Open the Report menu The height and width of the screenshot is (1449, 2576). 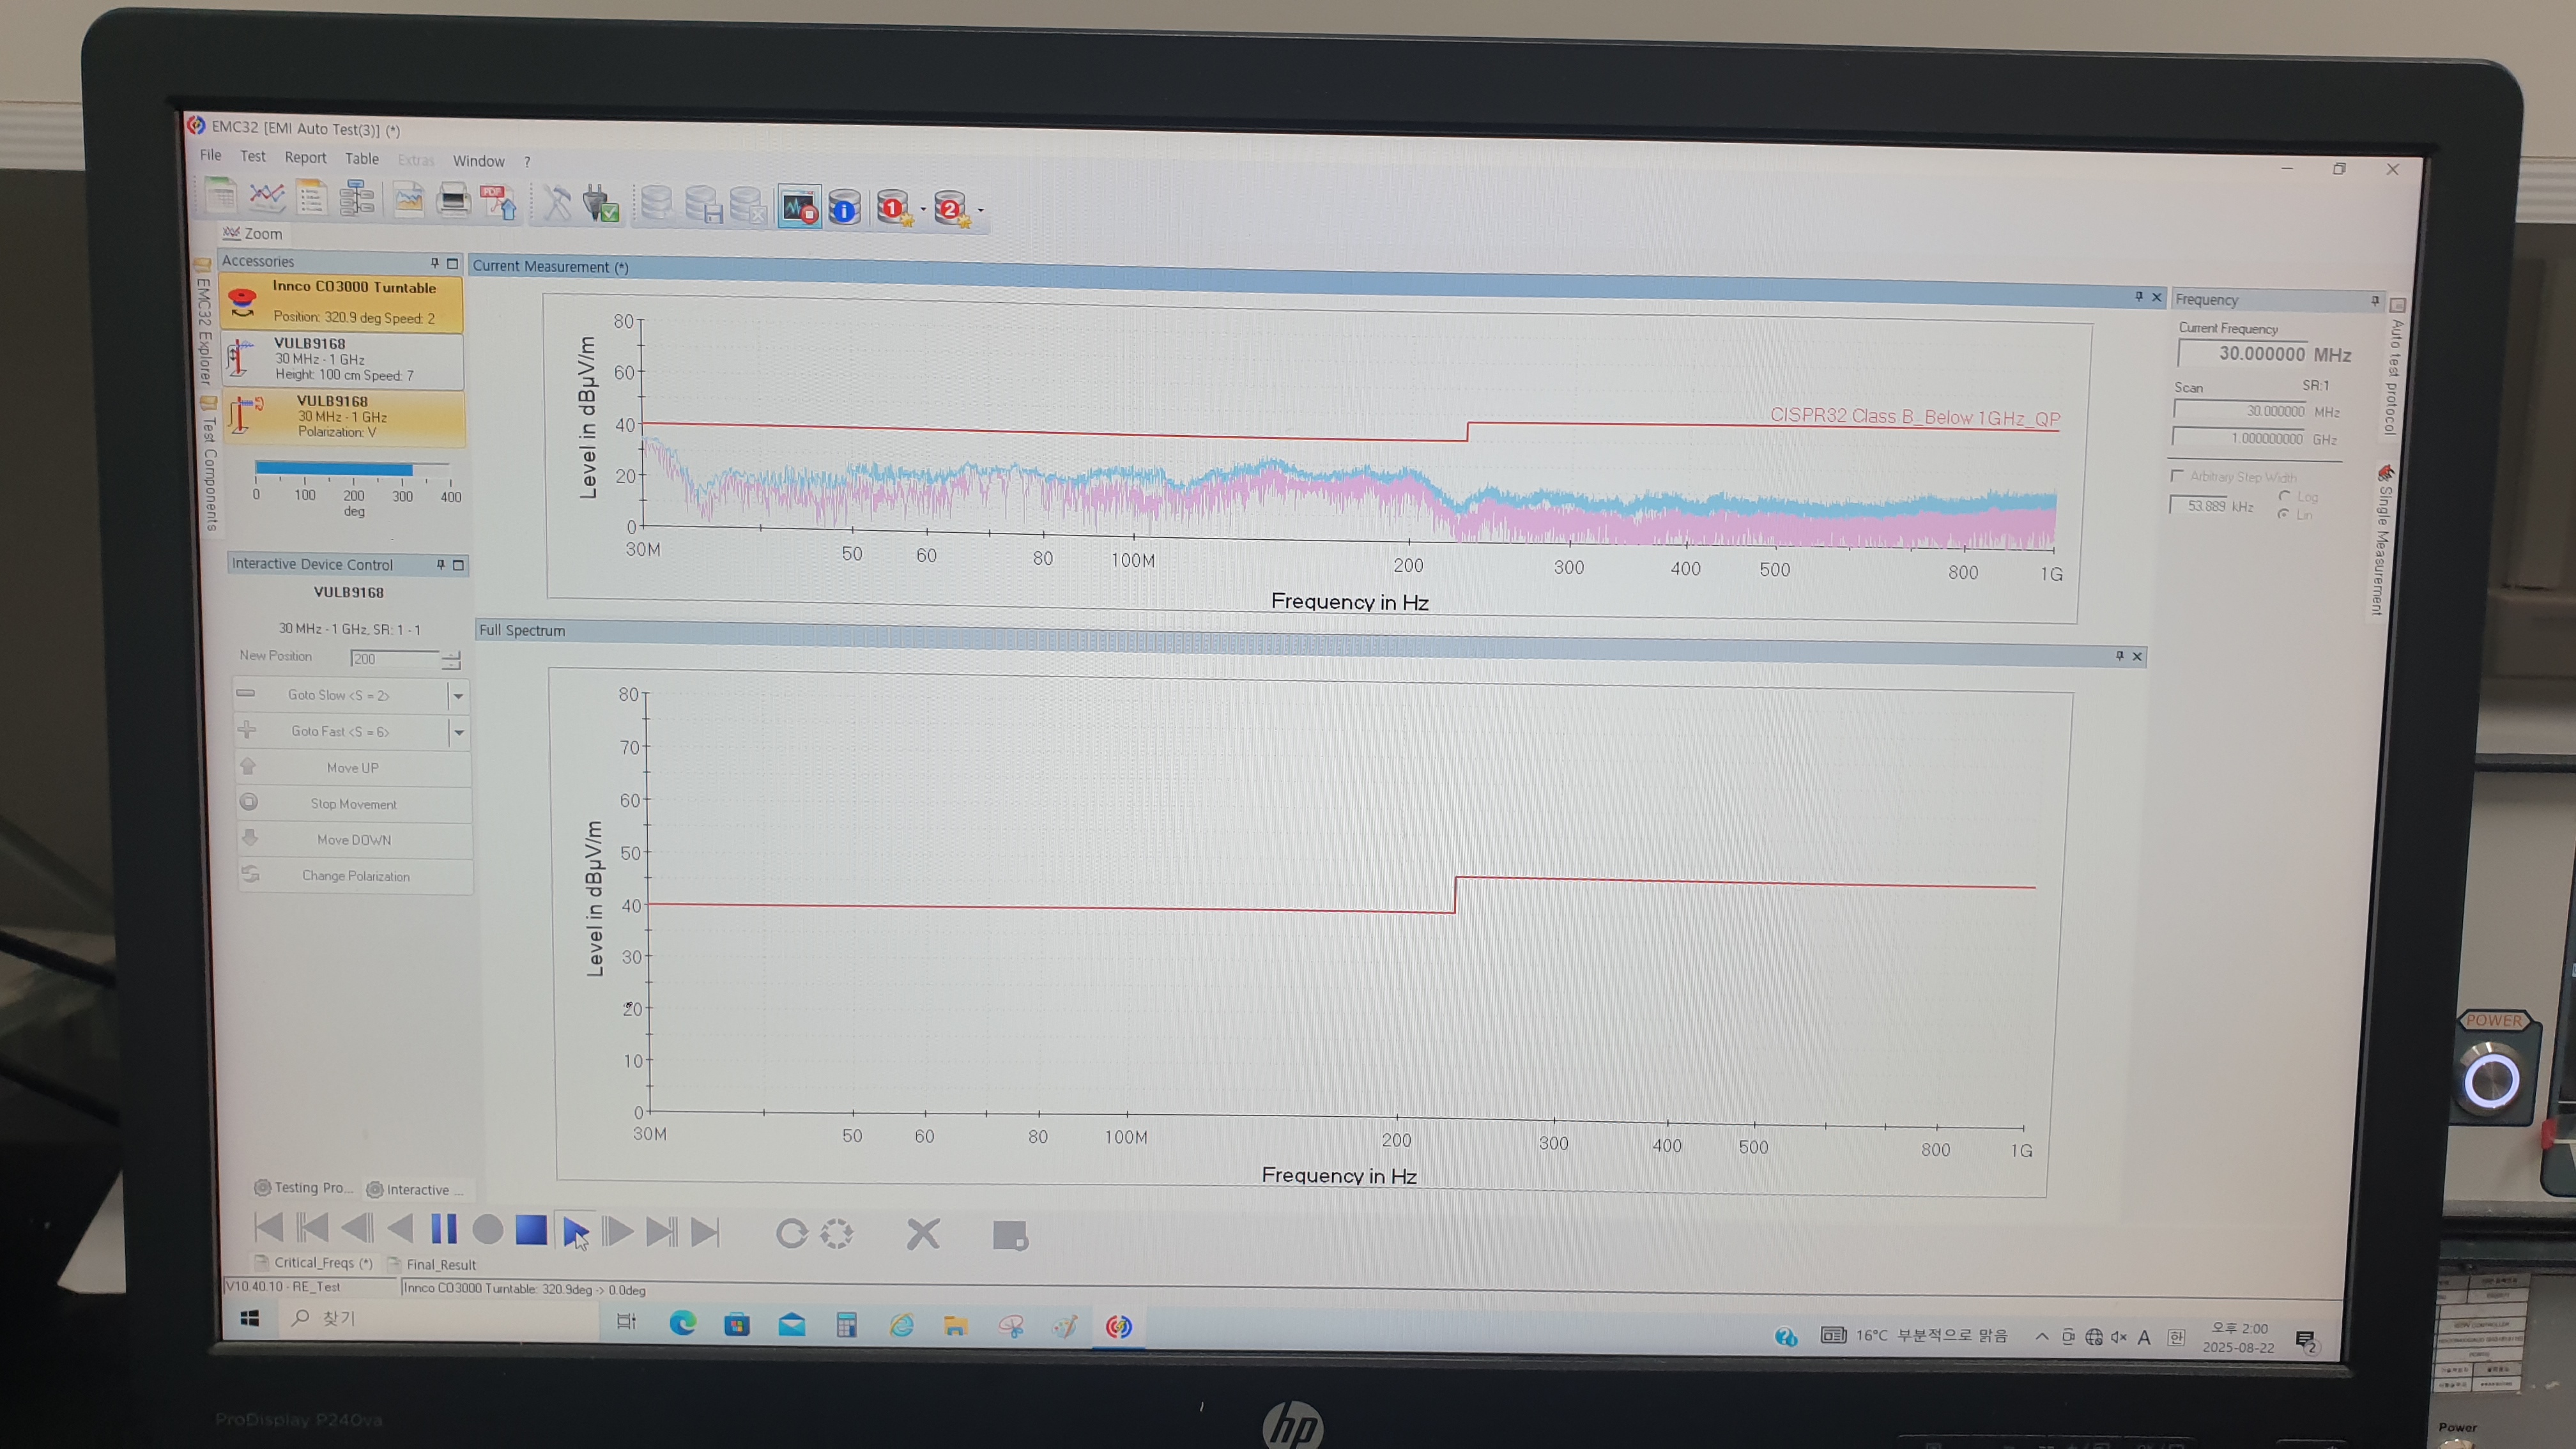pyautogui.click(x=305, y=157)
